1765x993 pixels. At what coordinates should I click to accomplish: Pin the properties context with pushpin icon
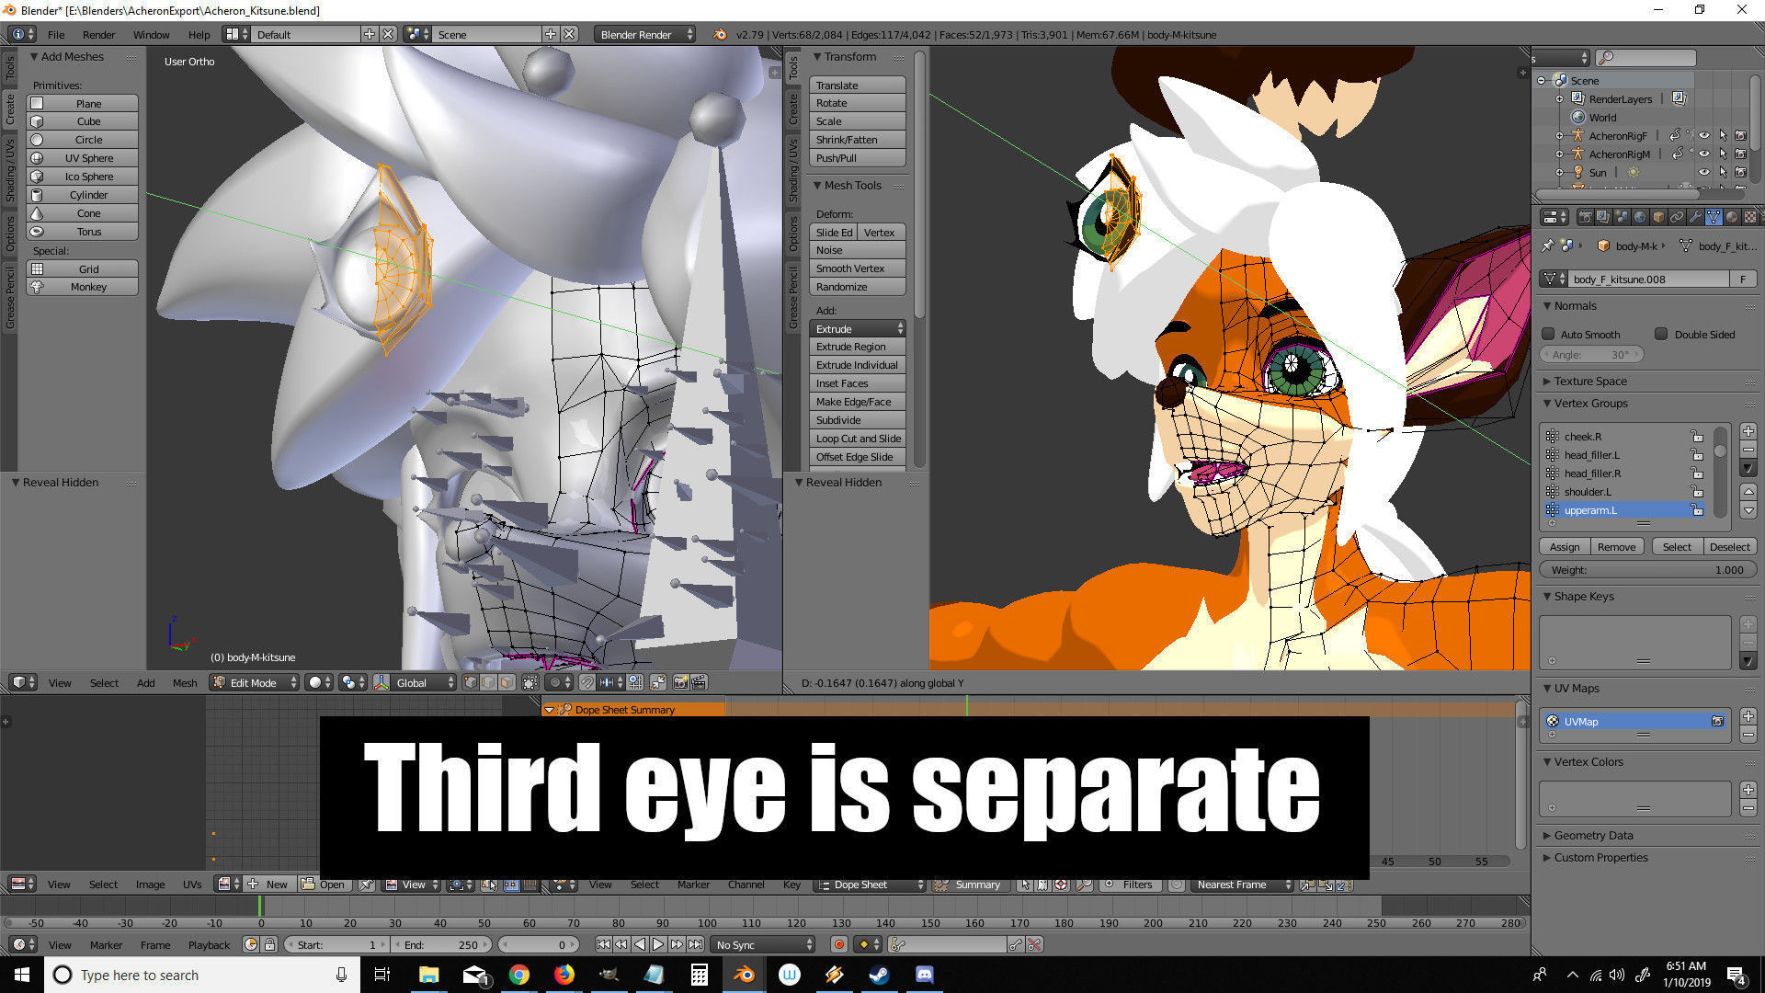pos(1548,245)
